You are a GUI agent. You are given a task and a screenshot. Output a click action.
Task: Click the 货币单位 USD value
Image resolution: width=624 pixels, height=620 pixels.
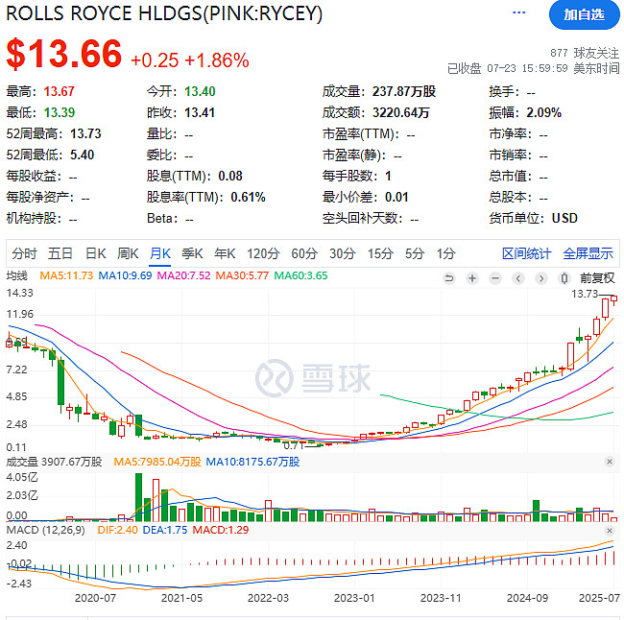coord(564,218)
